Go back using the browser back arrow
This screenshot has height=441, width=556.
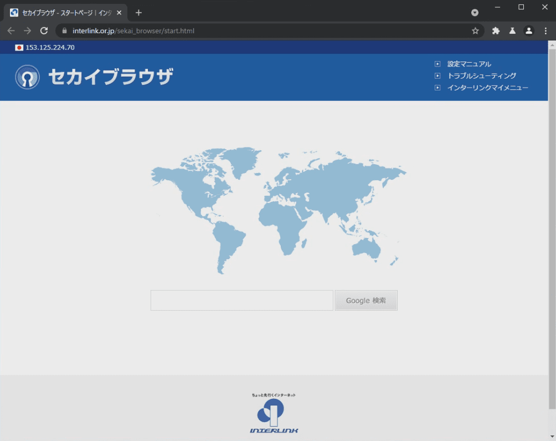click(x=11, y=31)
